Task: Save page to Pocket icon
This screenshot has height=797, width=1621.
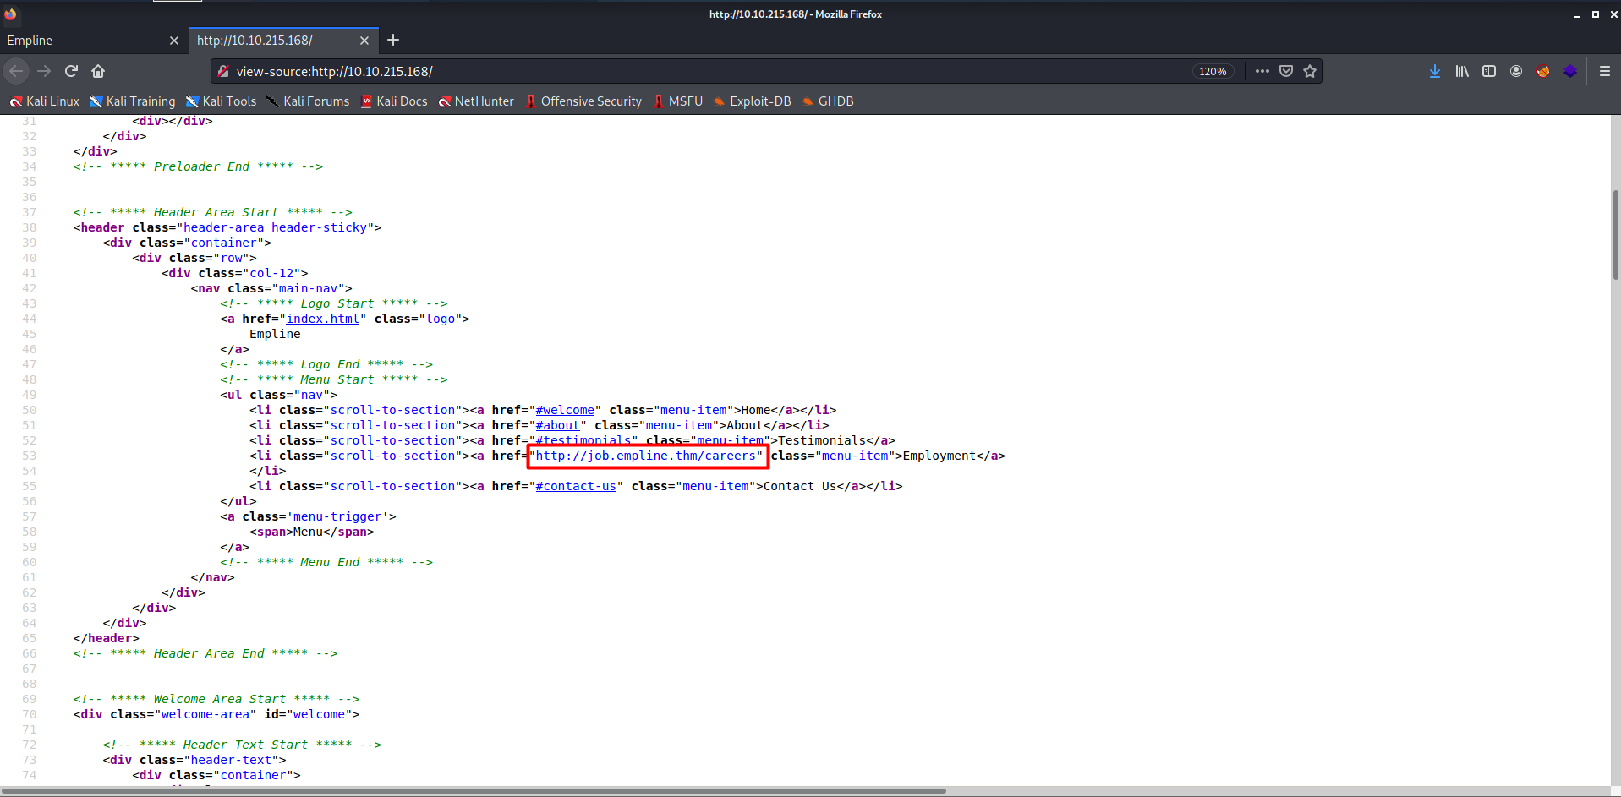Action: click(1286, 71)
